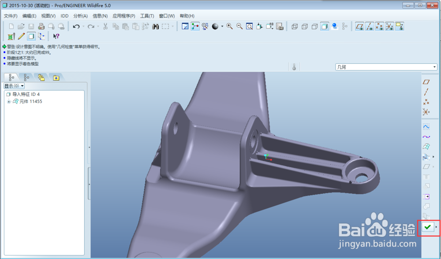Viewport: 441px width, 259px height.
Task: Click the Repaint screen icon
Action: point(185,26)
